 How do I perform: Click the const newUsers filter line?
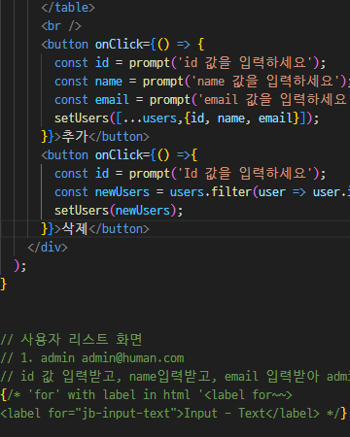point(202,192)
